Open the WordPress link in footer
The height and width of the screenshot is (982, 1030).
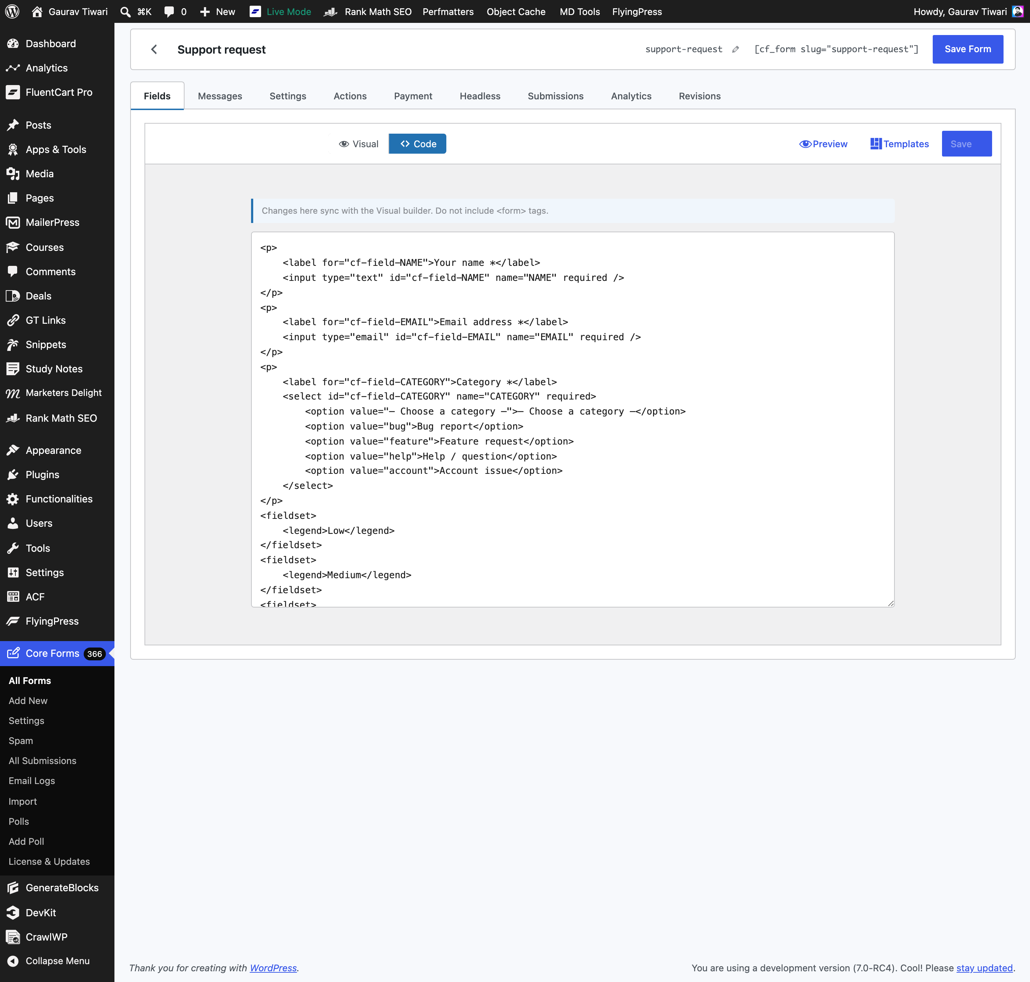pyautogui.click(x=273, y=968)
